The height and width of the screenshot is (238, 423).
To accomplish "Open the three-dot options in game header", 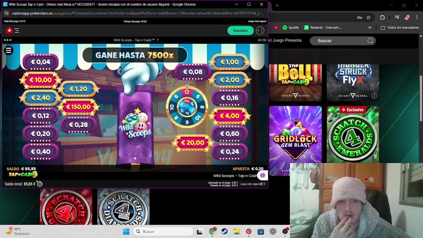I will tap(8, 40).
